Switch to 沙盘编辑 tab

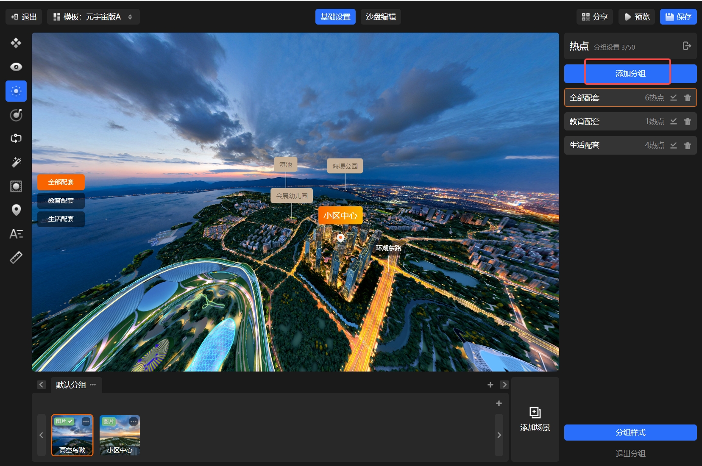coord(381,17)
